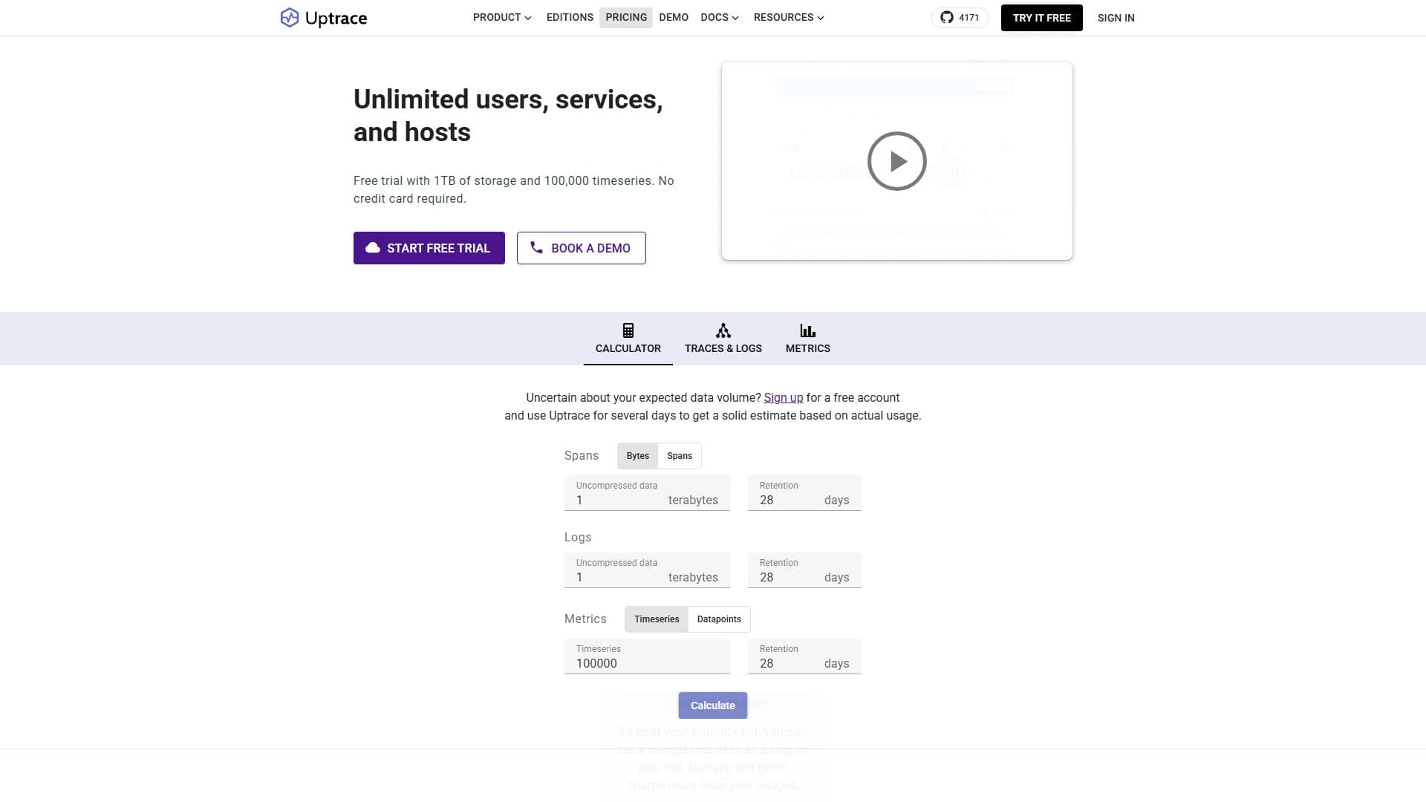Viewport: 1426px width, 802px height.
Task: Focus Metrics Retention days field
Action: (804, 656)
